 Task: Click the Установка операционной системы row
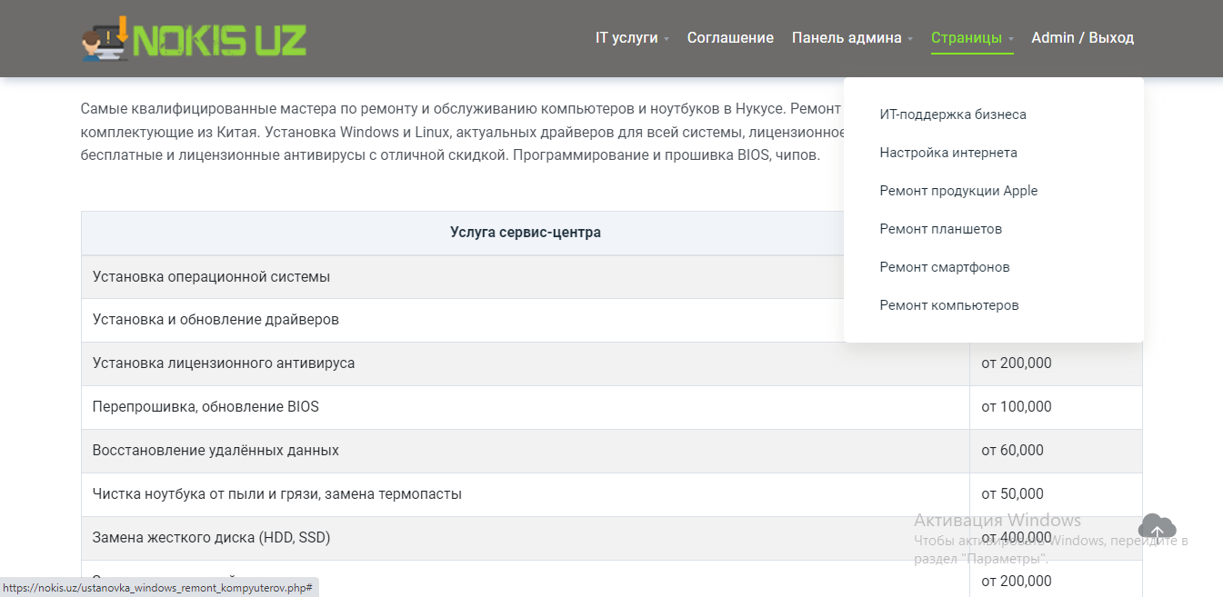(526, 276)
